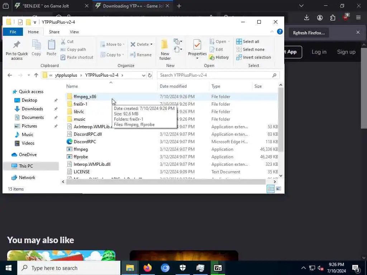Open the File ribbon tab
This screenshot has width=367, height=275.
(x=13, y=32)
